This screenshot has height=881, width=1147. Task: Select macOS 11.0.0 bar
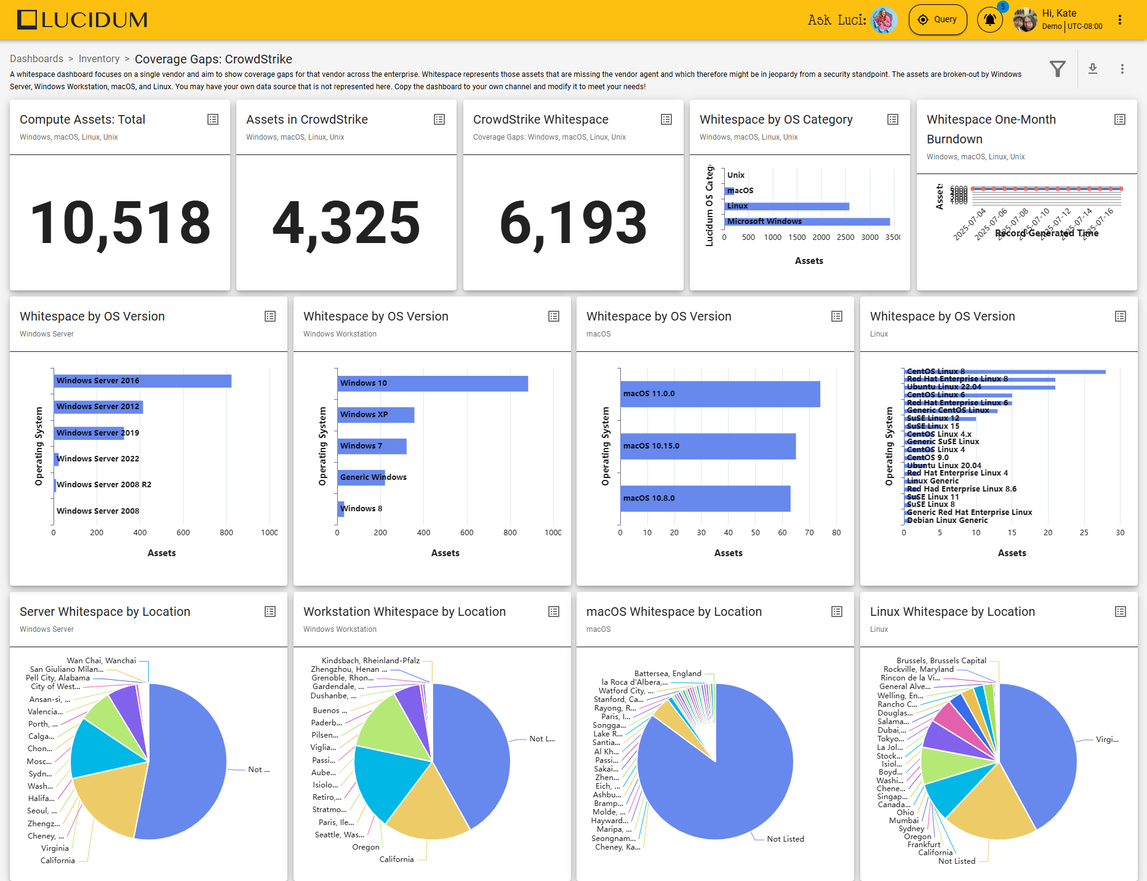[720, 394]
